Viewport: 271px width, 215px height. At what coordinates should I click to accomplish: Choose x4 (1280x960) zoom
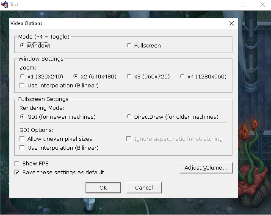pyautogui.click(x=183, y=76)
